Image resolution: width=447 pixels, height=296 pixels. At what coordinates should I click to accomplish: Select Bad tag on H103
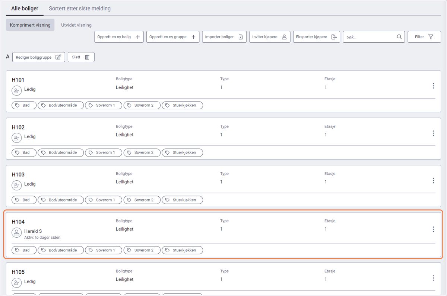24,200
